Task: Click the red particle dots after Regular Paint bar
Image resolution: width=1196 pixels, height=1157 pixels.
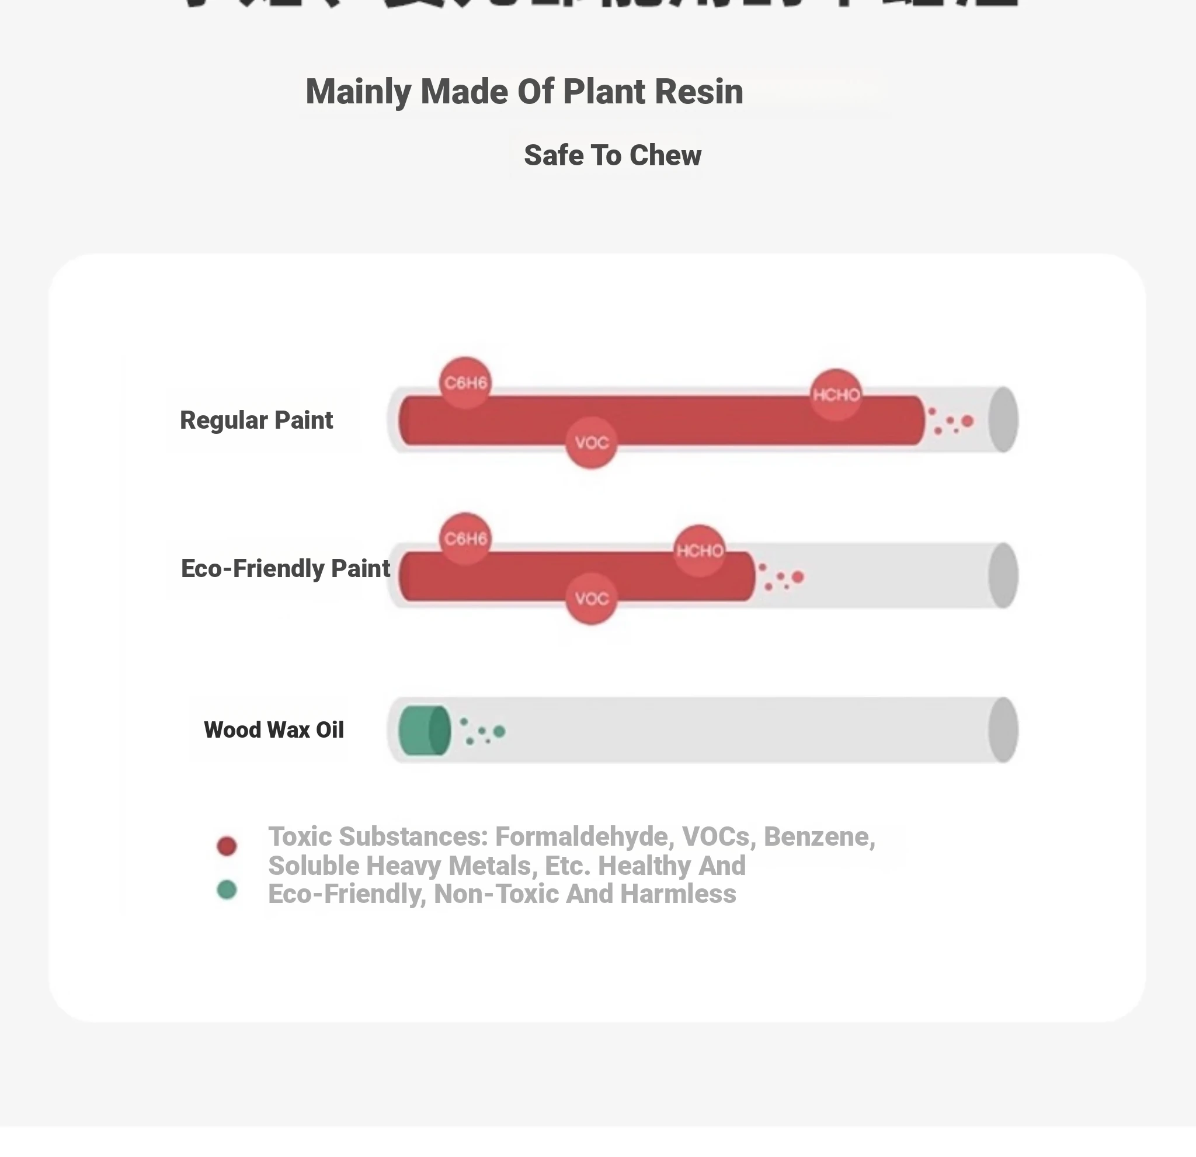Action: (x=952, y=421)
